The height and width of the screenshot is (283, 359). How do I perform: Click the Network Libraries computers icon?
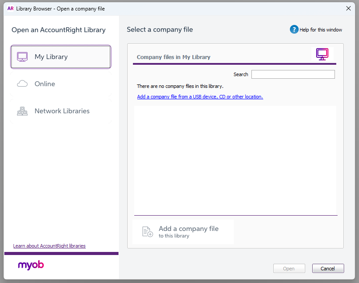tap(22, 111)
